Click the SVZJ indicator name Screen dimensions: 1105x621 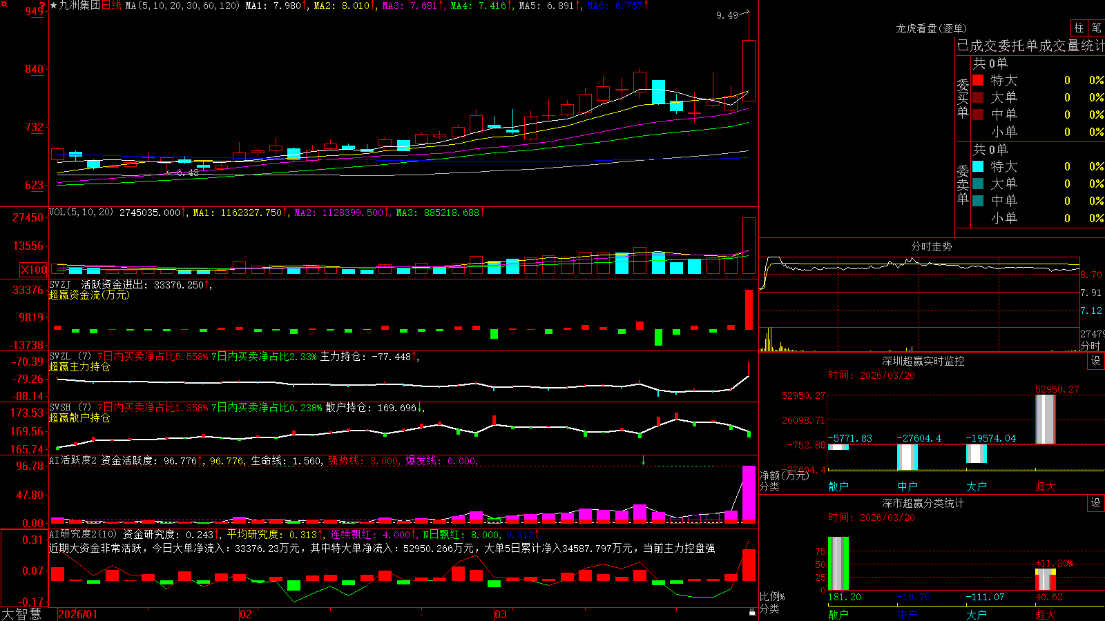(x=60, y=284)
